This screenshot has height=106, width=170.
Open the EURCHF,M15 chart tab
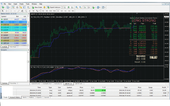point(36,84)
